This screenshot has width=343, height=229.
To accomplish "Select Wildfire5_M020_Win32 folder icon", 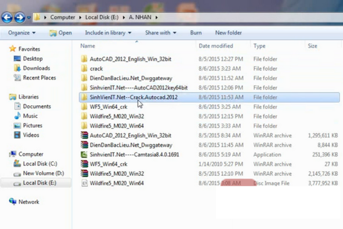I will tap(84, 116).
